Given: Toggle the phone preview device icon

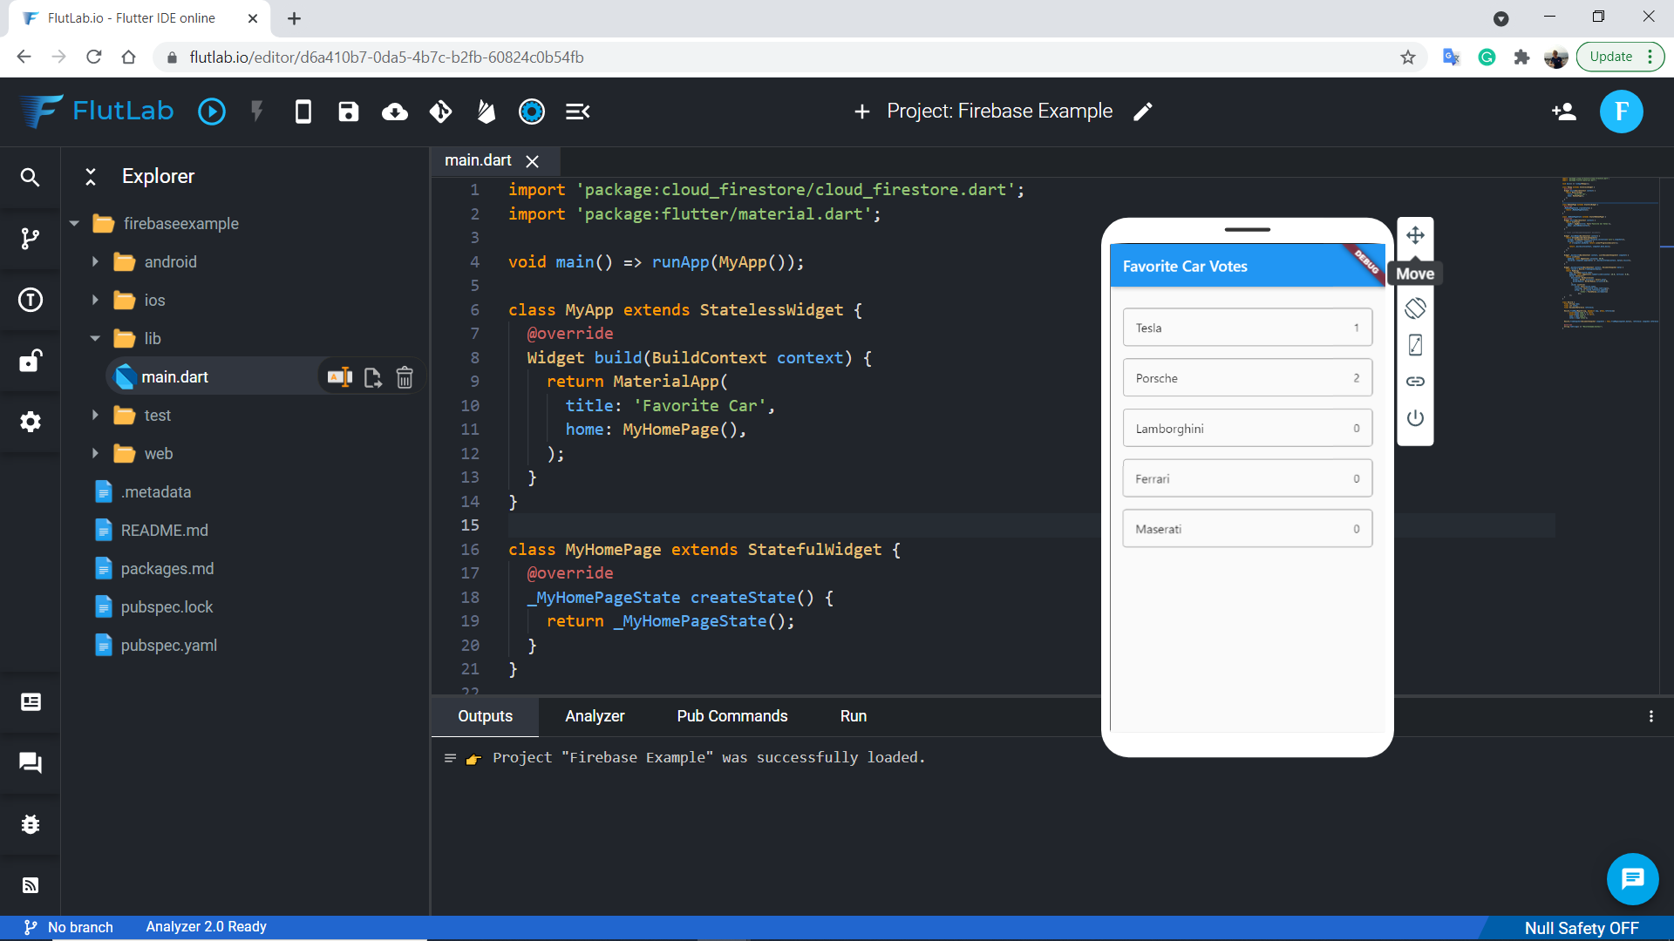Looking at the screenshot, I should click(303, 112).
